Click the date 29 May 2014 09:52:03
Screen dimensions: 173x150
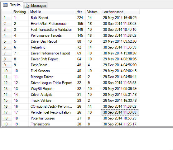[120, 41]
